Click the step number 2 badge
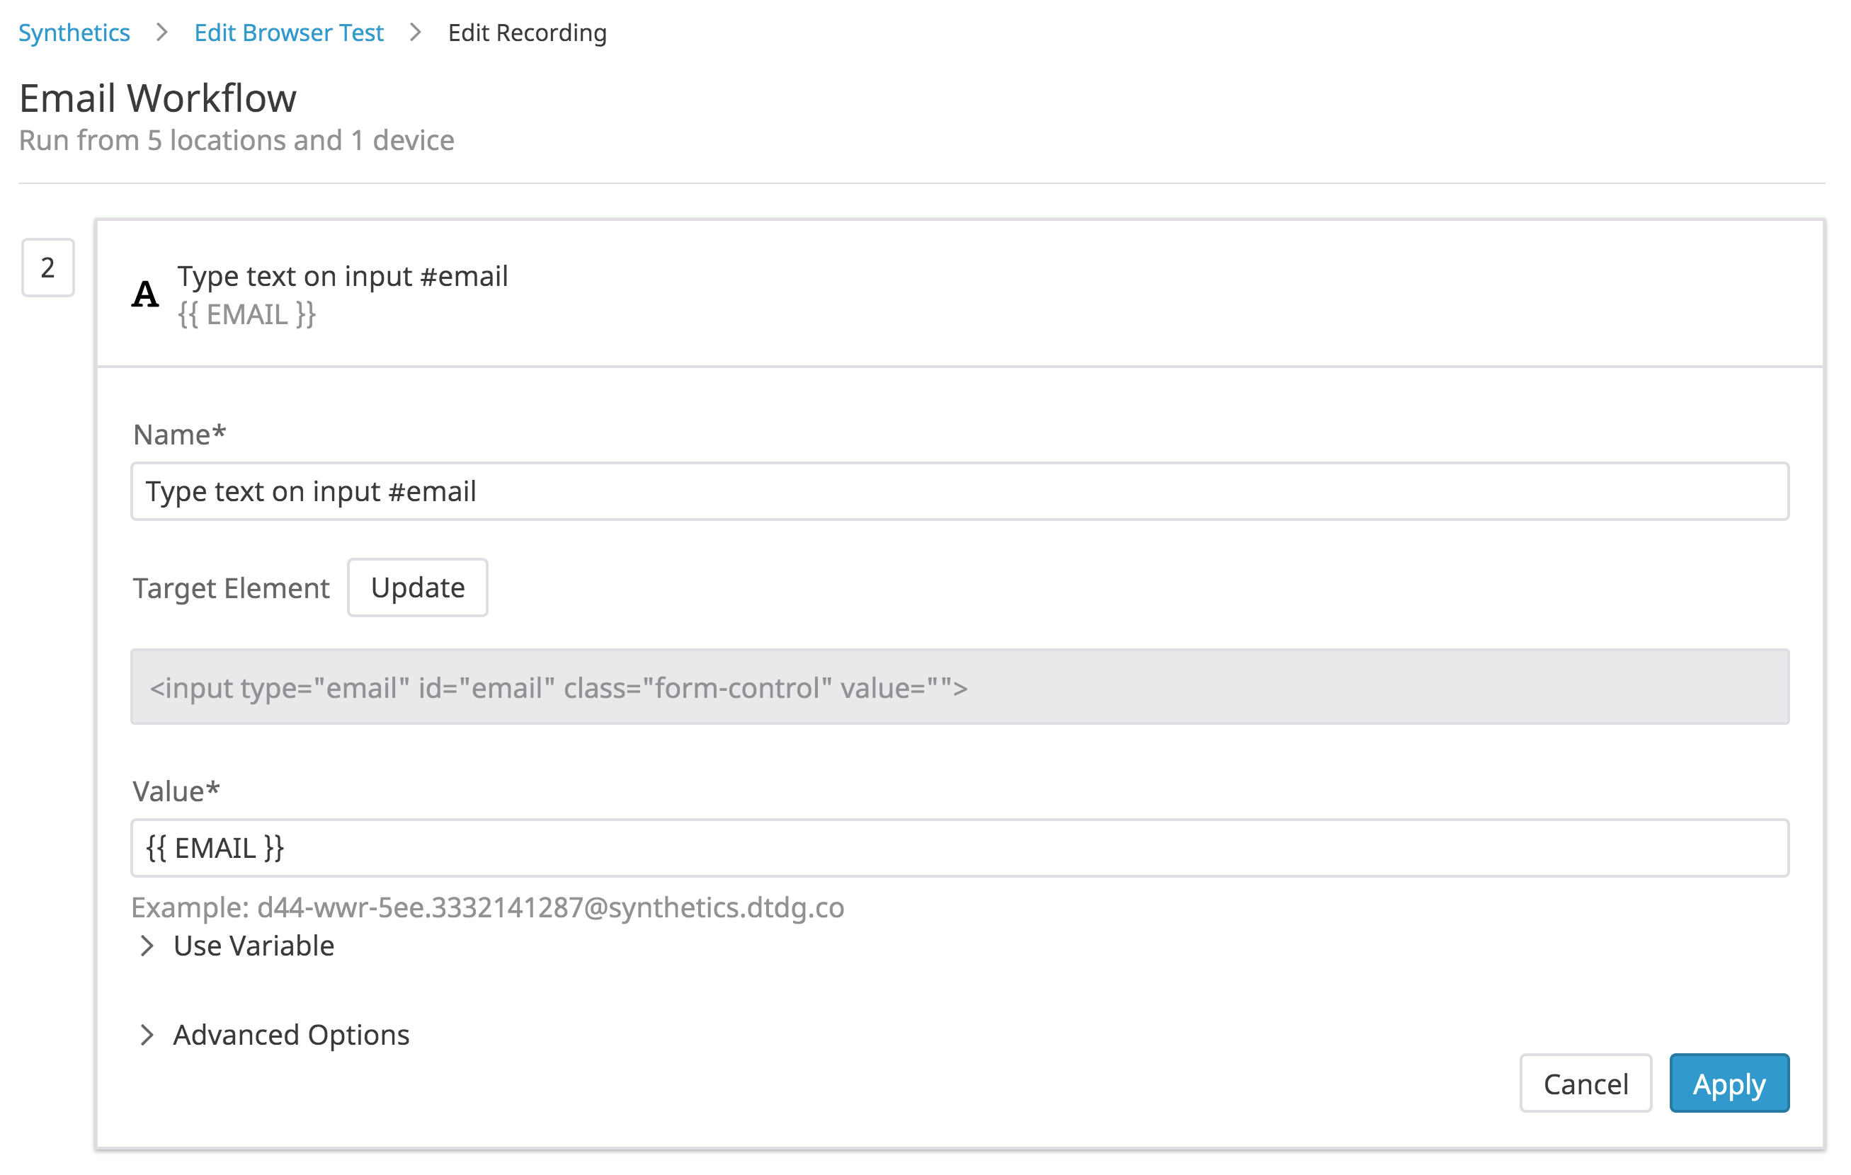This screenshot has width=1851, height=1175. click(47, 268)
